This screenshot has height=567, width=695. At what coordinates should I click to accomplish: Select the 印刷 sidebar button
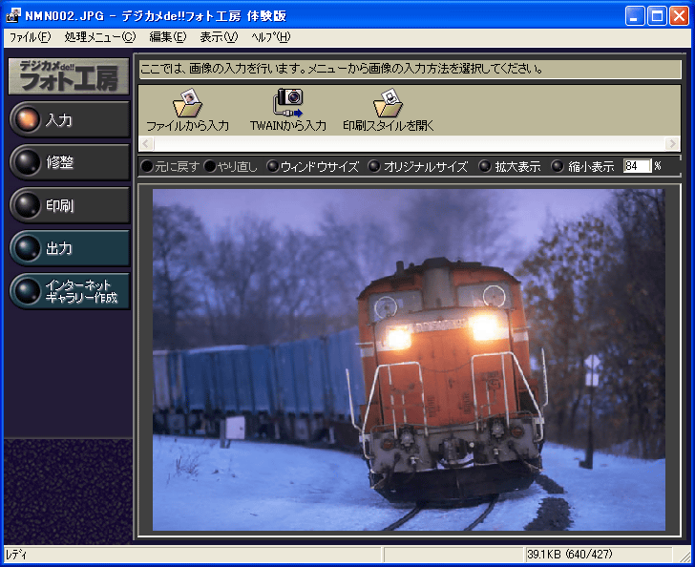pyautogui.click(x=69, y=206)
